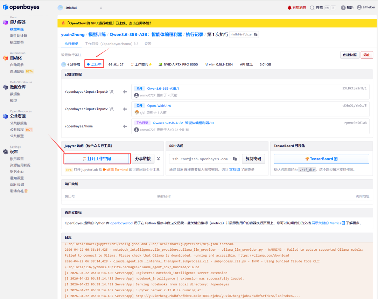Click the 分享链接 button
The width and height of the screenshot is (378, 299).
[x=143, y=159]
